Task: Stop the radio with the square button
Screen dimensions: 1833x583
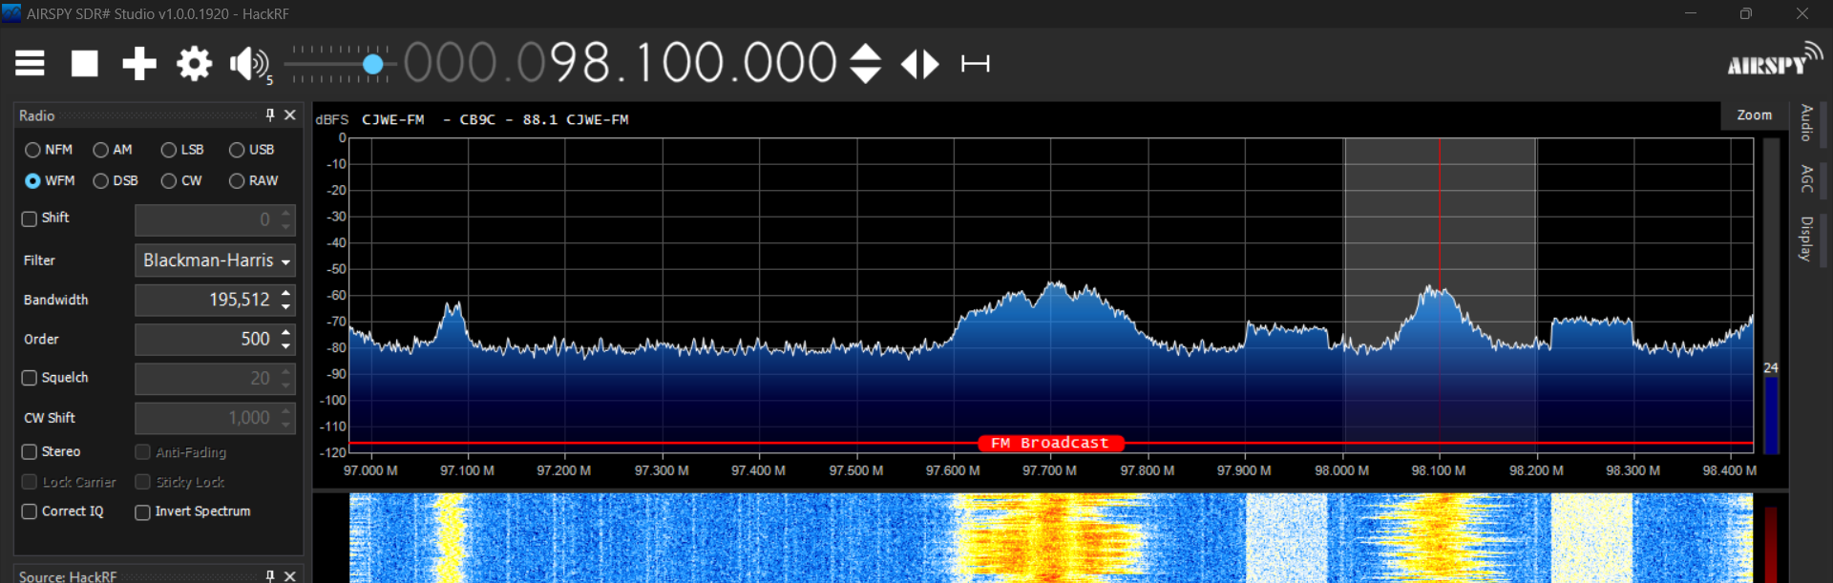Action: click(x=85, y=64)
